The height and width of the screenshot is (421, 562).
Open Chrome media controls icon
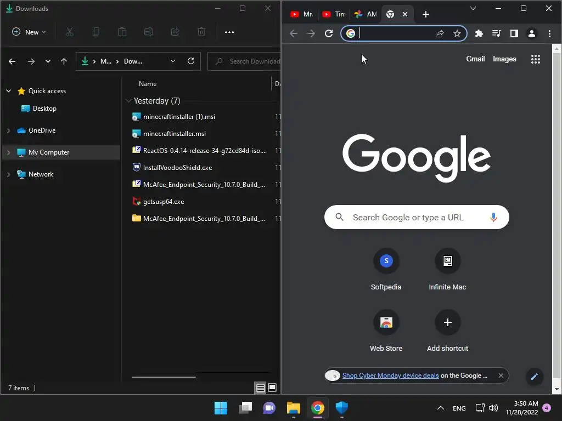tap(496, 33)
